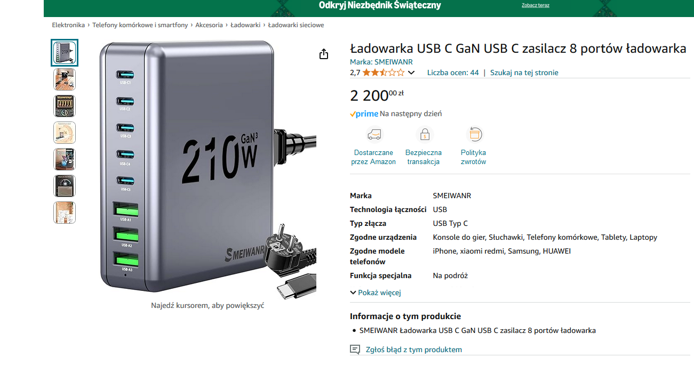
Task: Click the delivery truck icon for Dostarczane przez Amazon
Action: point(373,134)
